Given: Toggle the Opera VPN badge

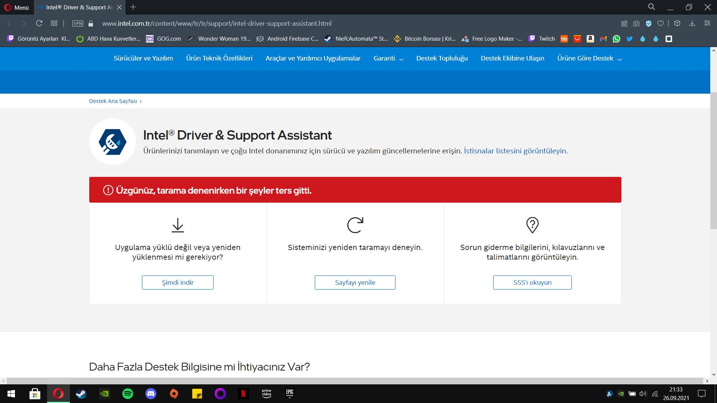Looking at the screenshot, I should (78, 24).
